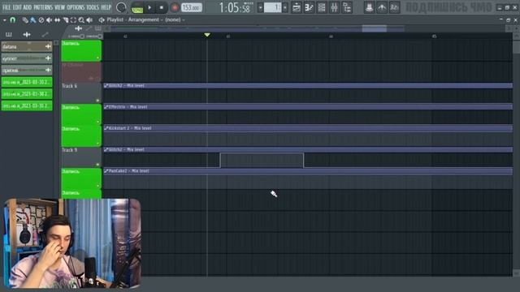Open the ADD menu
The width and height of the screenshot is (520, 292).
(x=27, y=7)
